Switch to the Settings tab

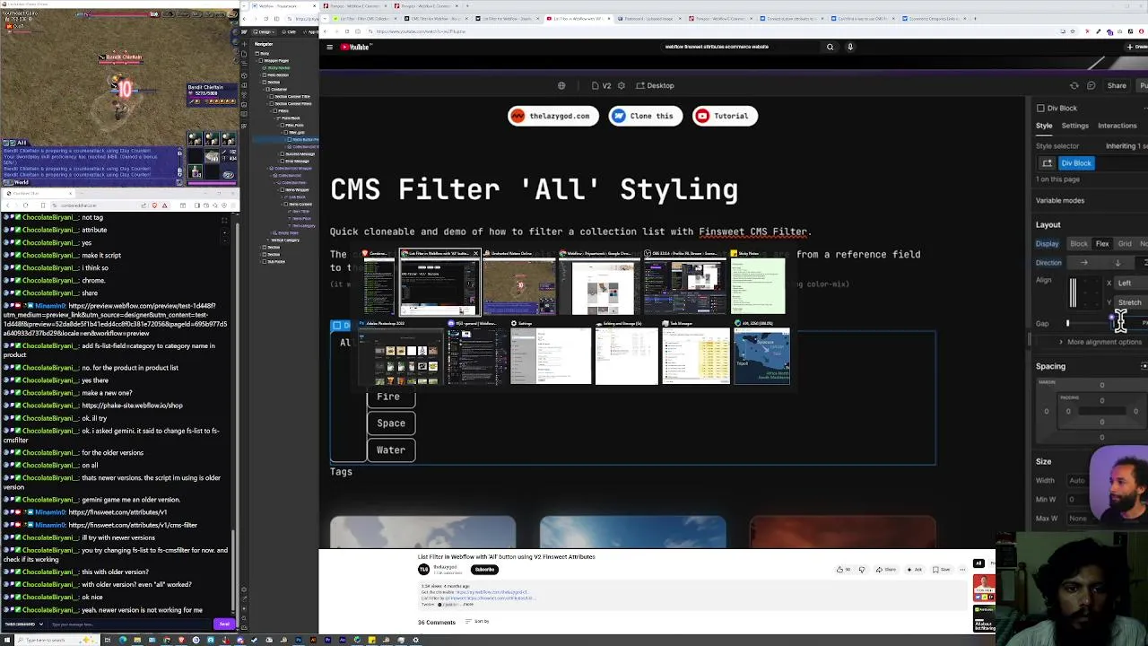[1074, 126]
